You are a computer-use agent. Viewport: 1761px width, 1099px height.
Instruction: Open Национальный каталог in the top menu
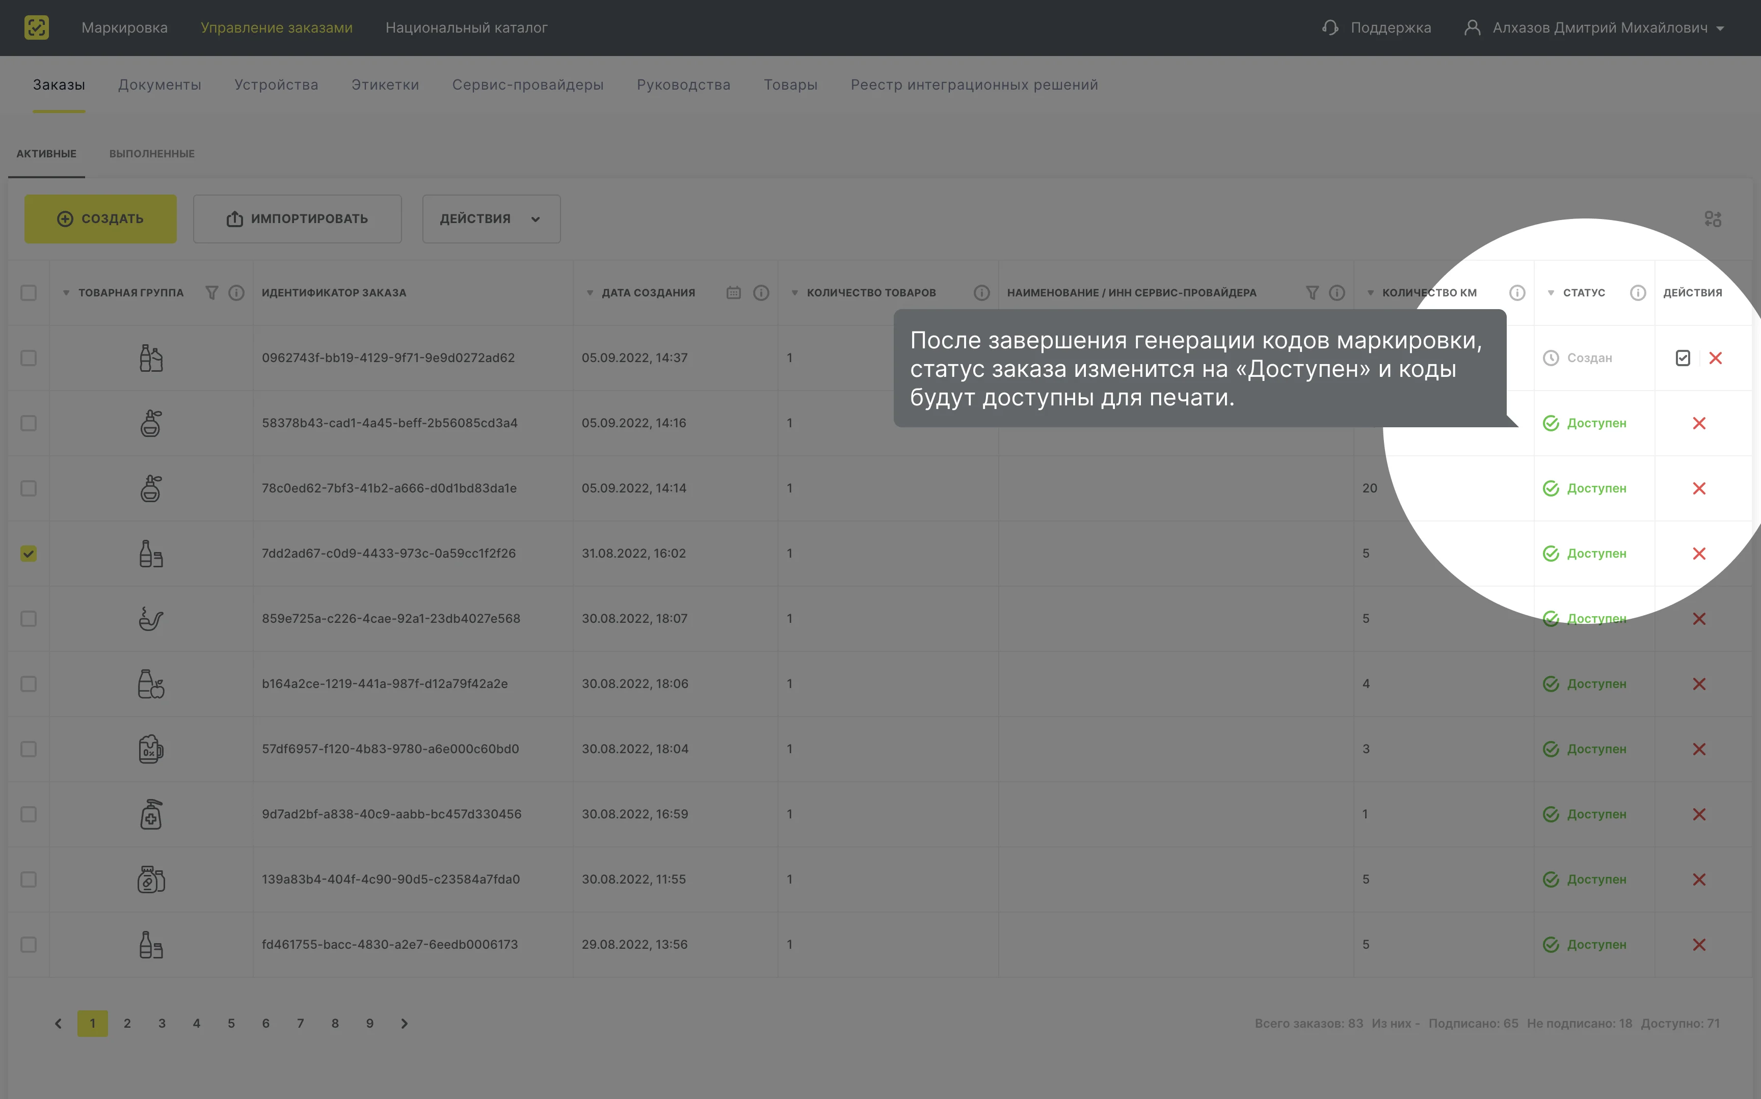tap(466, 28)
